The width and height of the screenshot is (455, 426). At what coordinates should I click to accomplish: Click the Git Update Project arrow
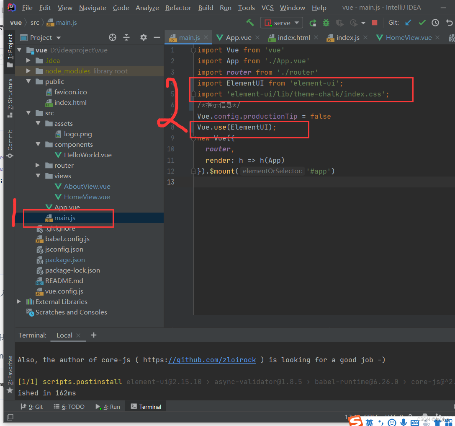408,23
